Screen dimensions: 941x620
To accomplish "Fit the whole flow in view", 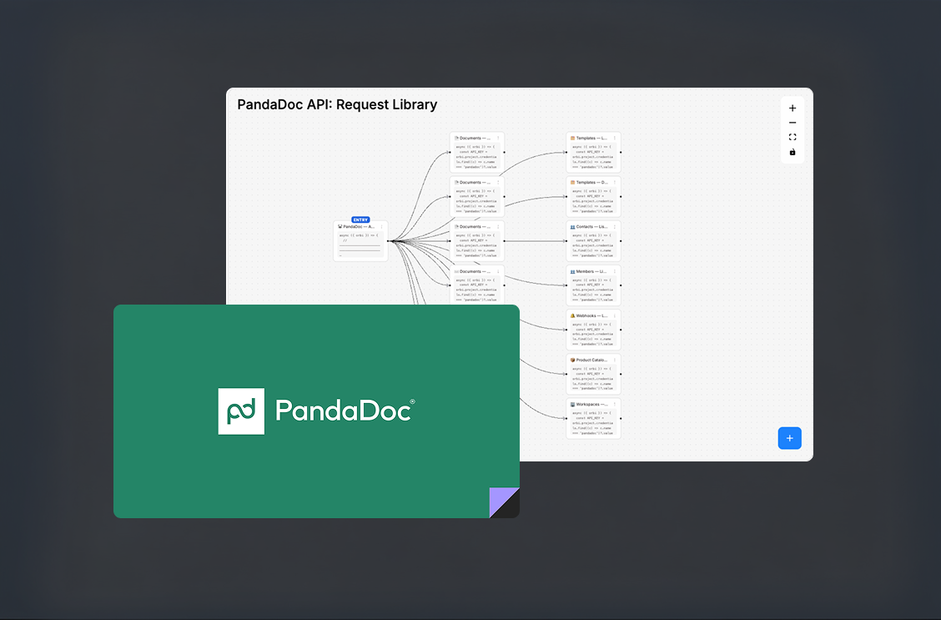I will pos(793,137).
